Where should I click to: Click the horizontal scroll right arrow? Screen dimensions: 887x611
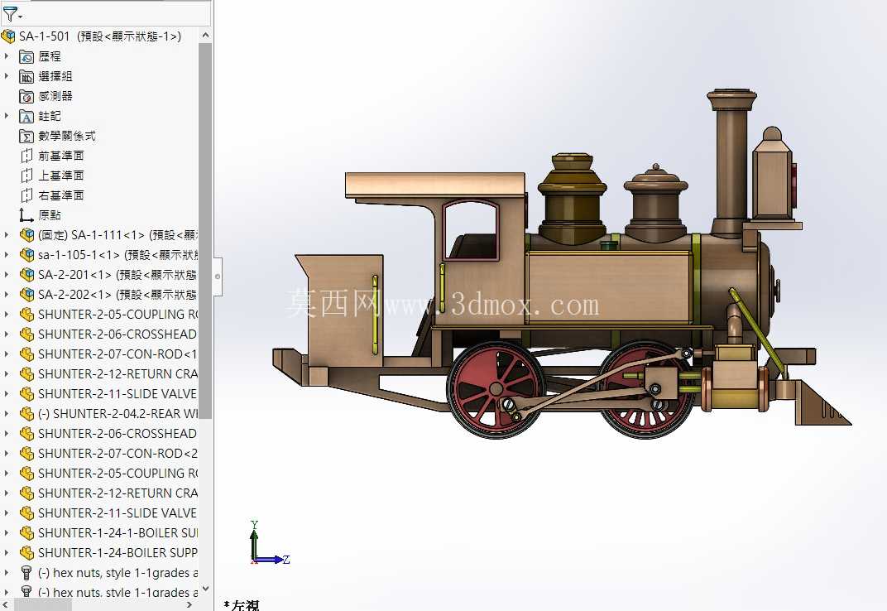pyautogui.click(x=189, y=604)
